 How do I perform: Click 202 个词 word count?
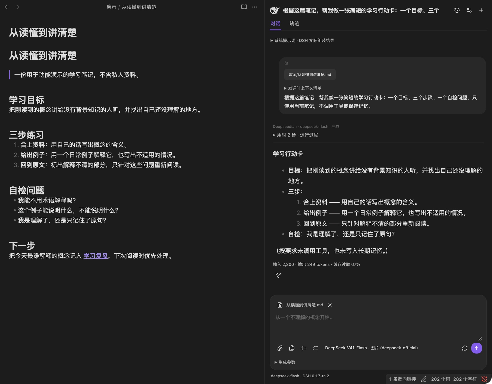point(441,379)
